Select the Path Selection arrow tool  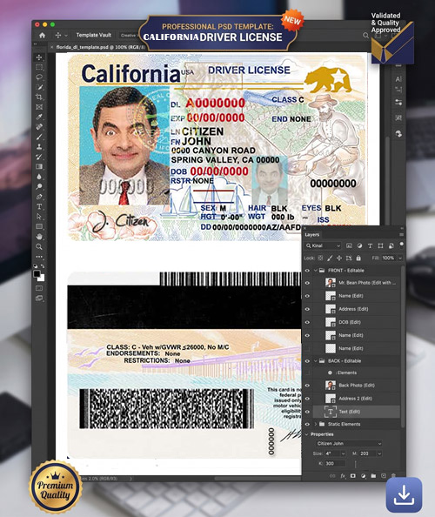pyautogui.click(x=39, y=217)
